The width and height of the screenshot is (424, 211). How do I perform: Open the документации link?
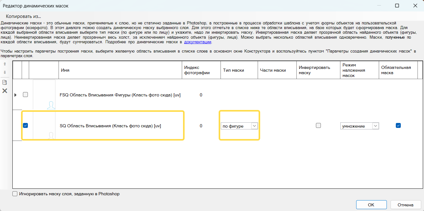pos(198,42)
